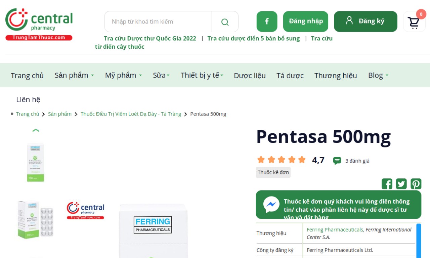This screenshot has width=430, height=258.
Task: Expand the Mỹ phẩm dropdown menu
Action: 123,75
